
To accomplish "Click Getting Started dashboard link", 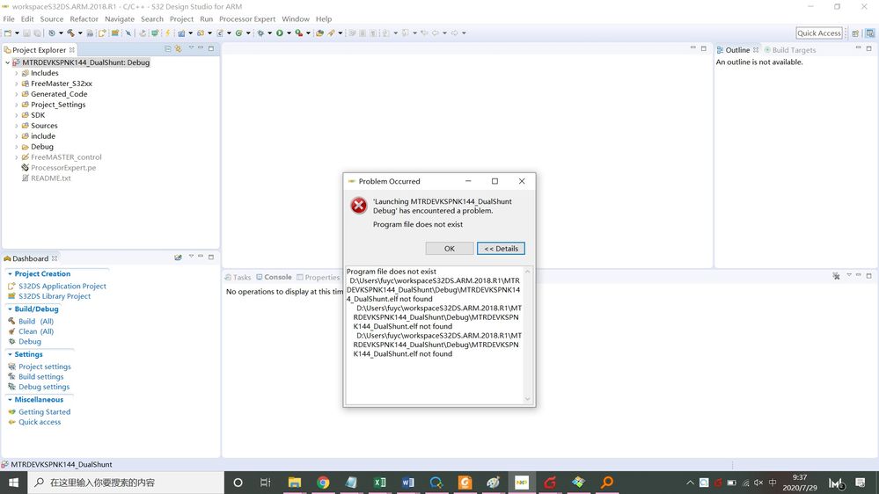I will point(44,412).
